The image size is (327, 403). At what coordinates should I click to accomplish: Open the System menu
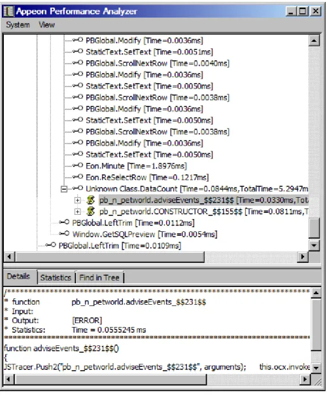[x=18, y=25]
